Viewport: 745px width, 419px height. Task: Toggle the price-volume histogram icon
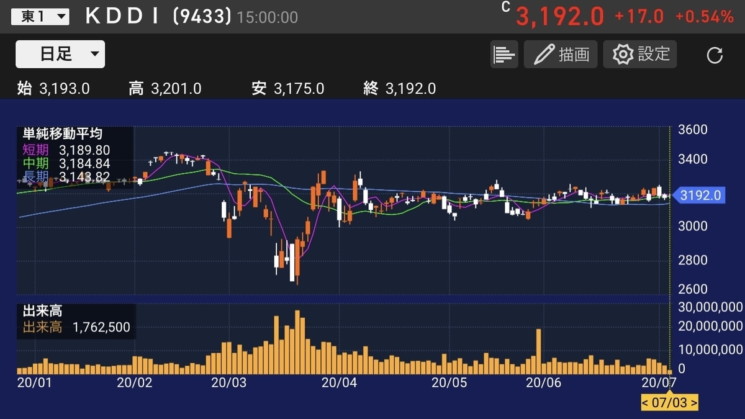(503, 54)
